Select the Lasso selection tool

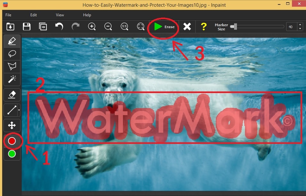pos(12,54)
